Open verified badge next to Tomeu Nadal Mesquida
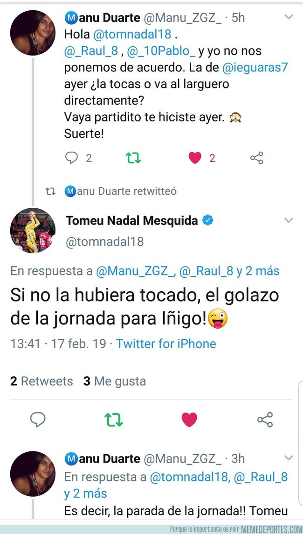Image resolution: width=303 pixels, height=534 pixels. coord(208,221)
